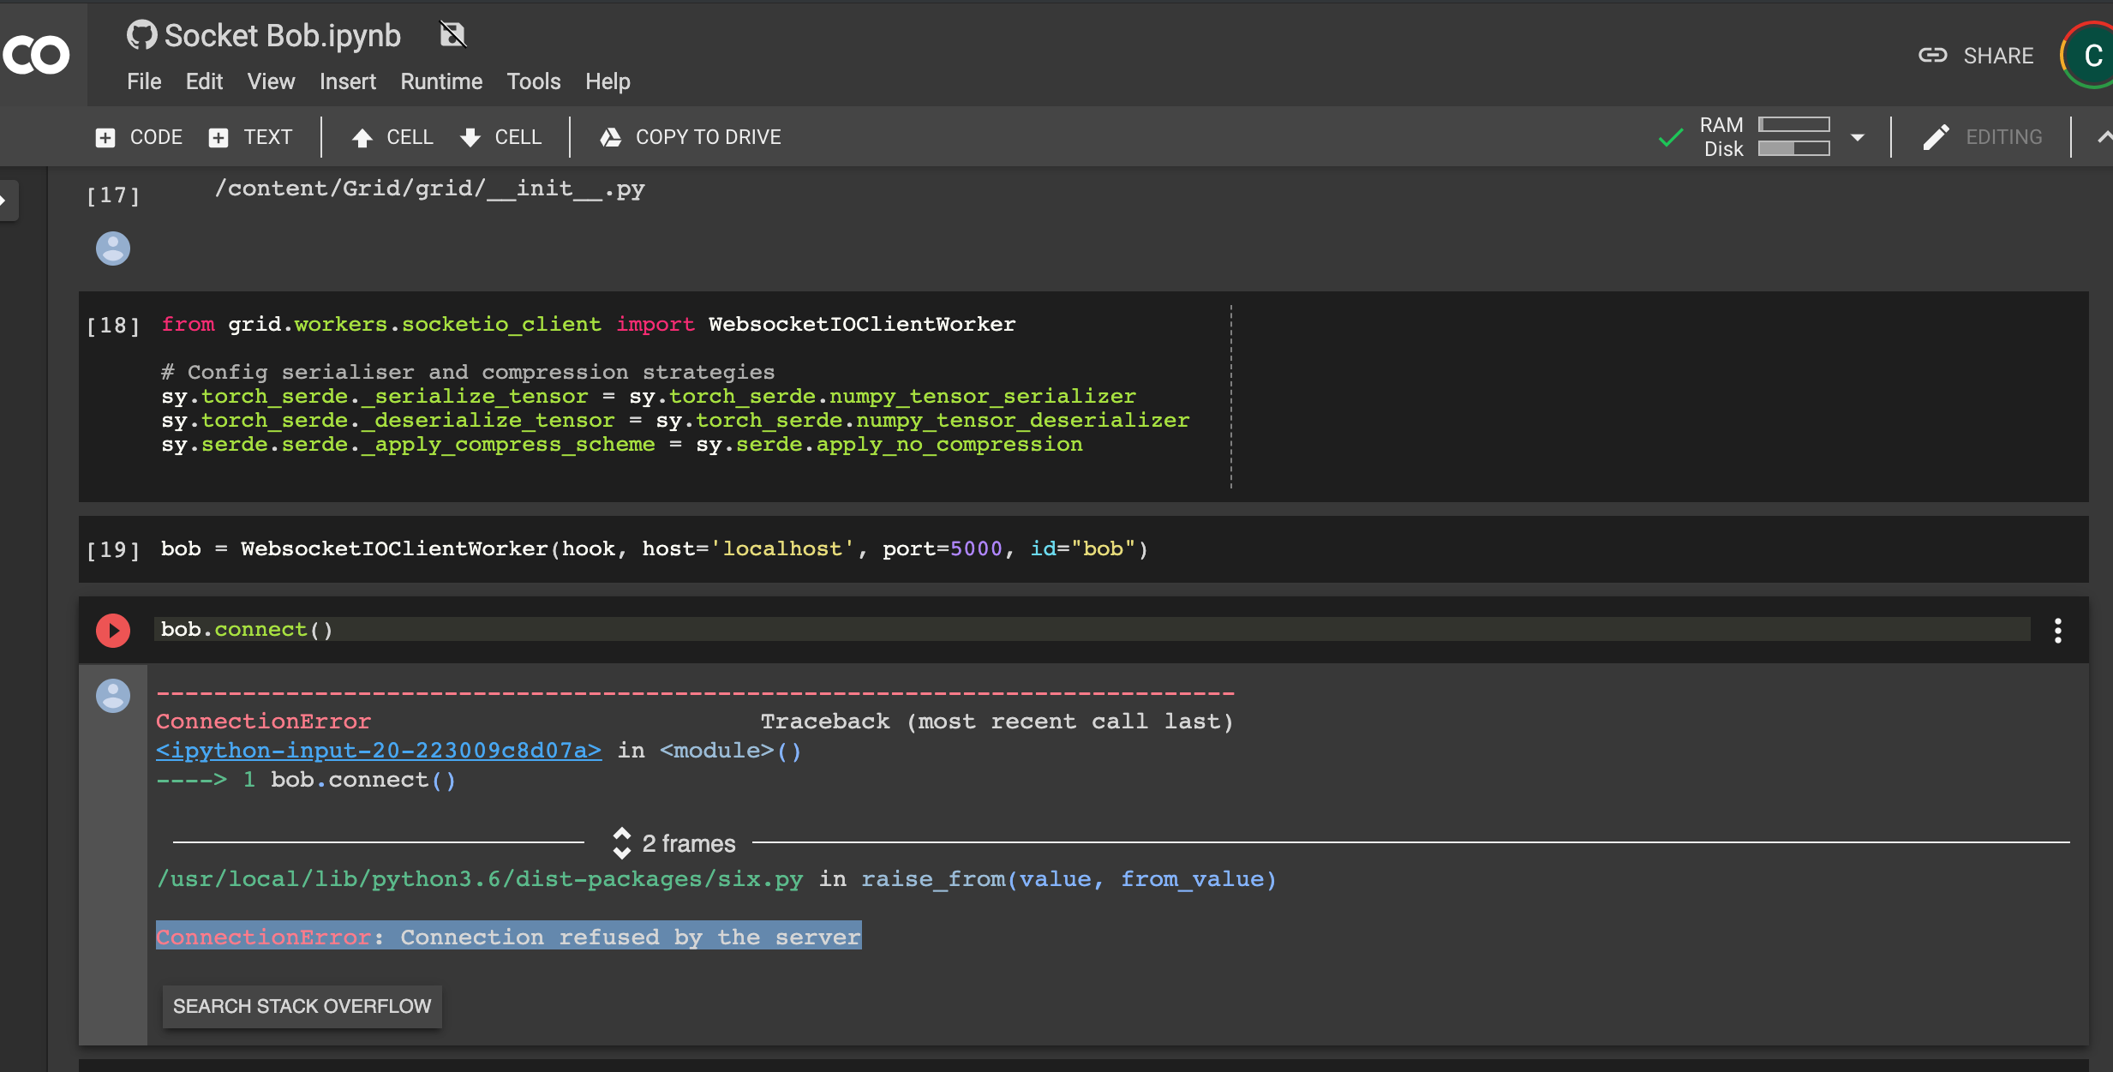Open the Help menu

point(608,81)
